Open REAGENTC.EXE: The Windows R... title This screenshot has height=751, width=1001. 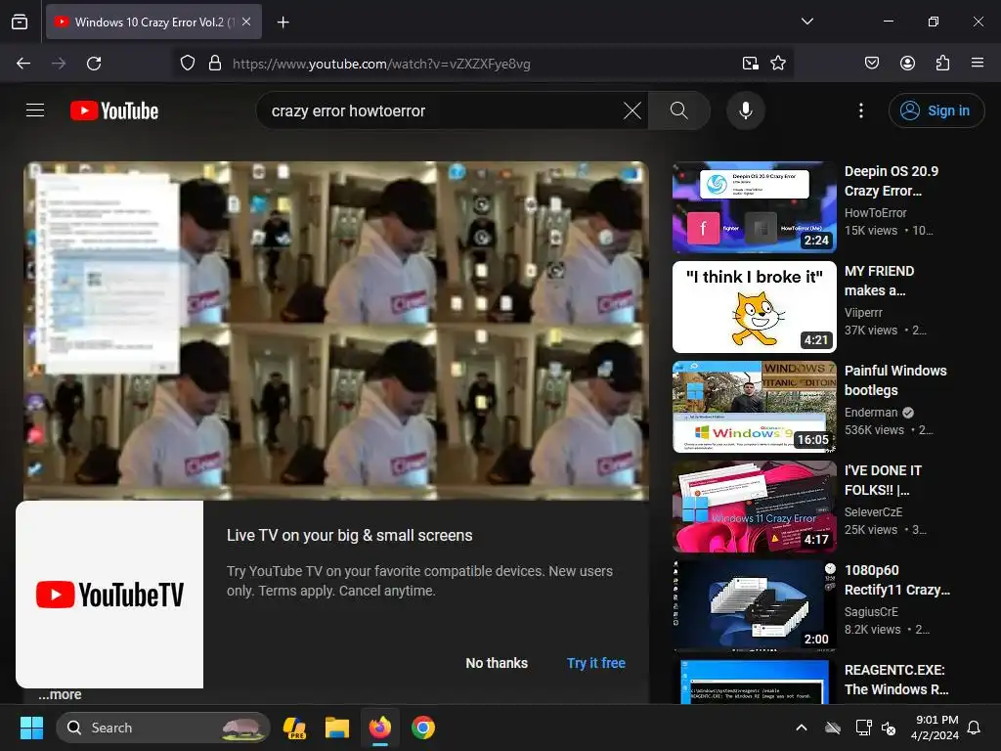pyautogui.click(x=896, y=680)
